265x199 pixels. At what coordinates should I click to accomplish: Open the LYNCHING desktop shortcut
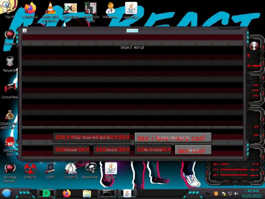tap(71, 171)
